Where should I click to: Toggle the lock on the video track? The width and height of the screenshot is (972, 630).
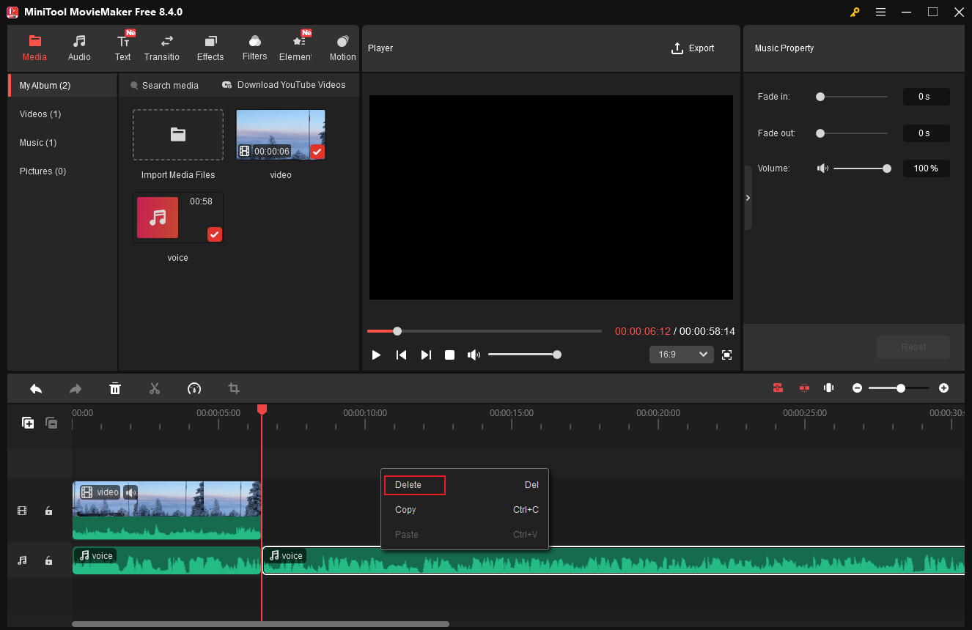[x=48, y=511]
